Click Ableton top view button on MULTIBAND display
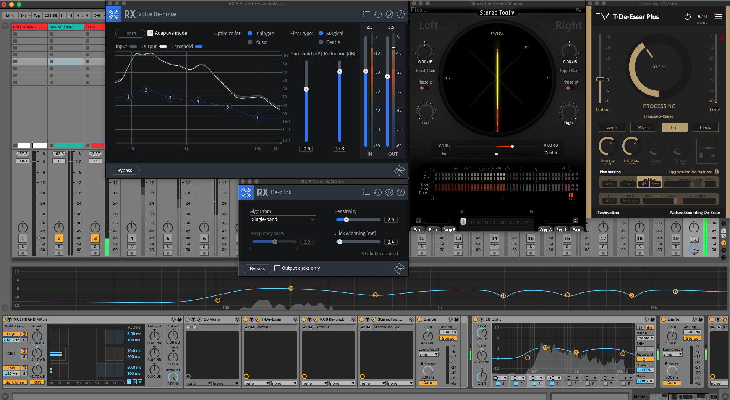 tap(129, 382)
